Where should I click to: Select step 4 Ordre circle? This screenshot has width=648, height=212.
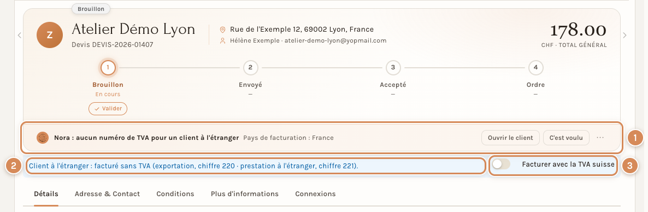(x=535, y=68)
